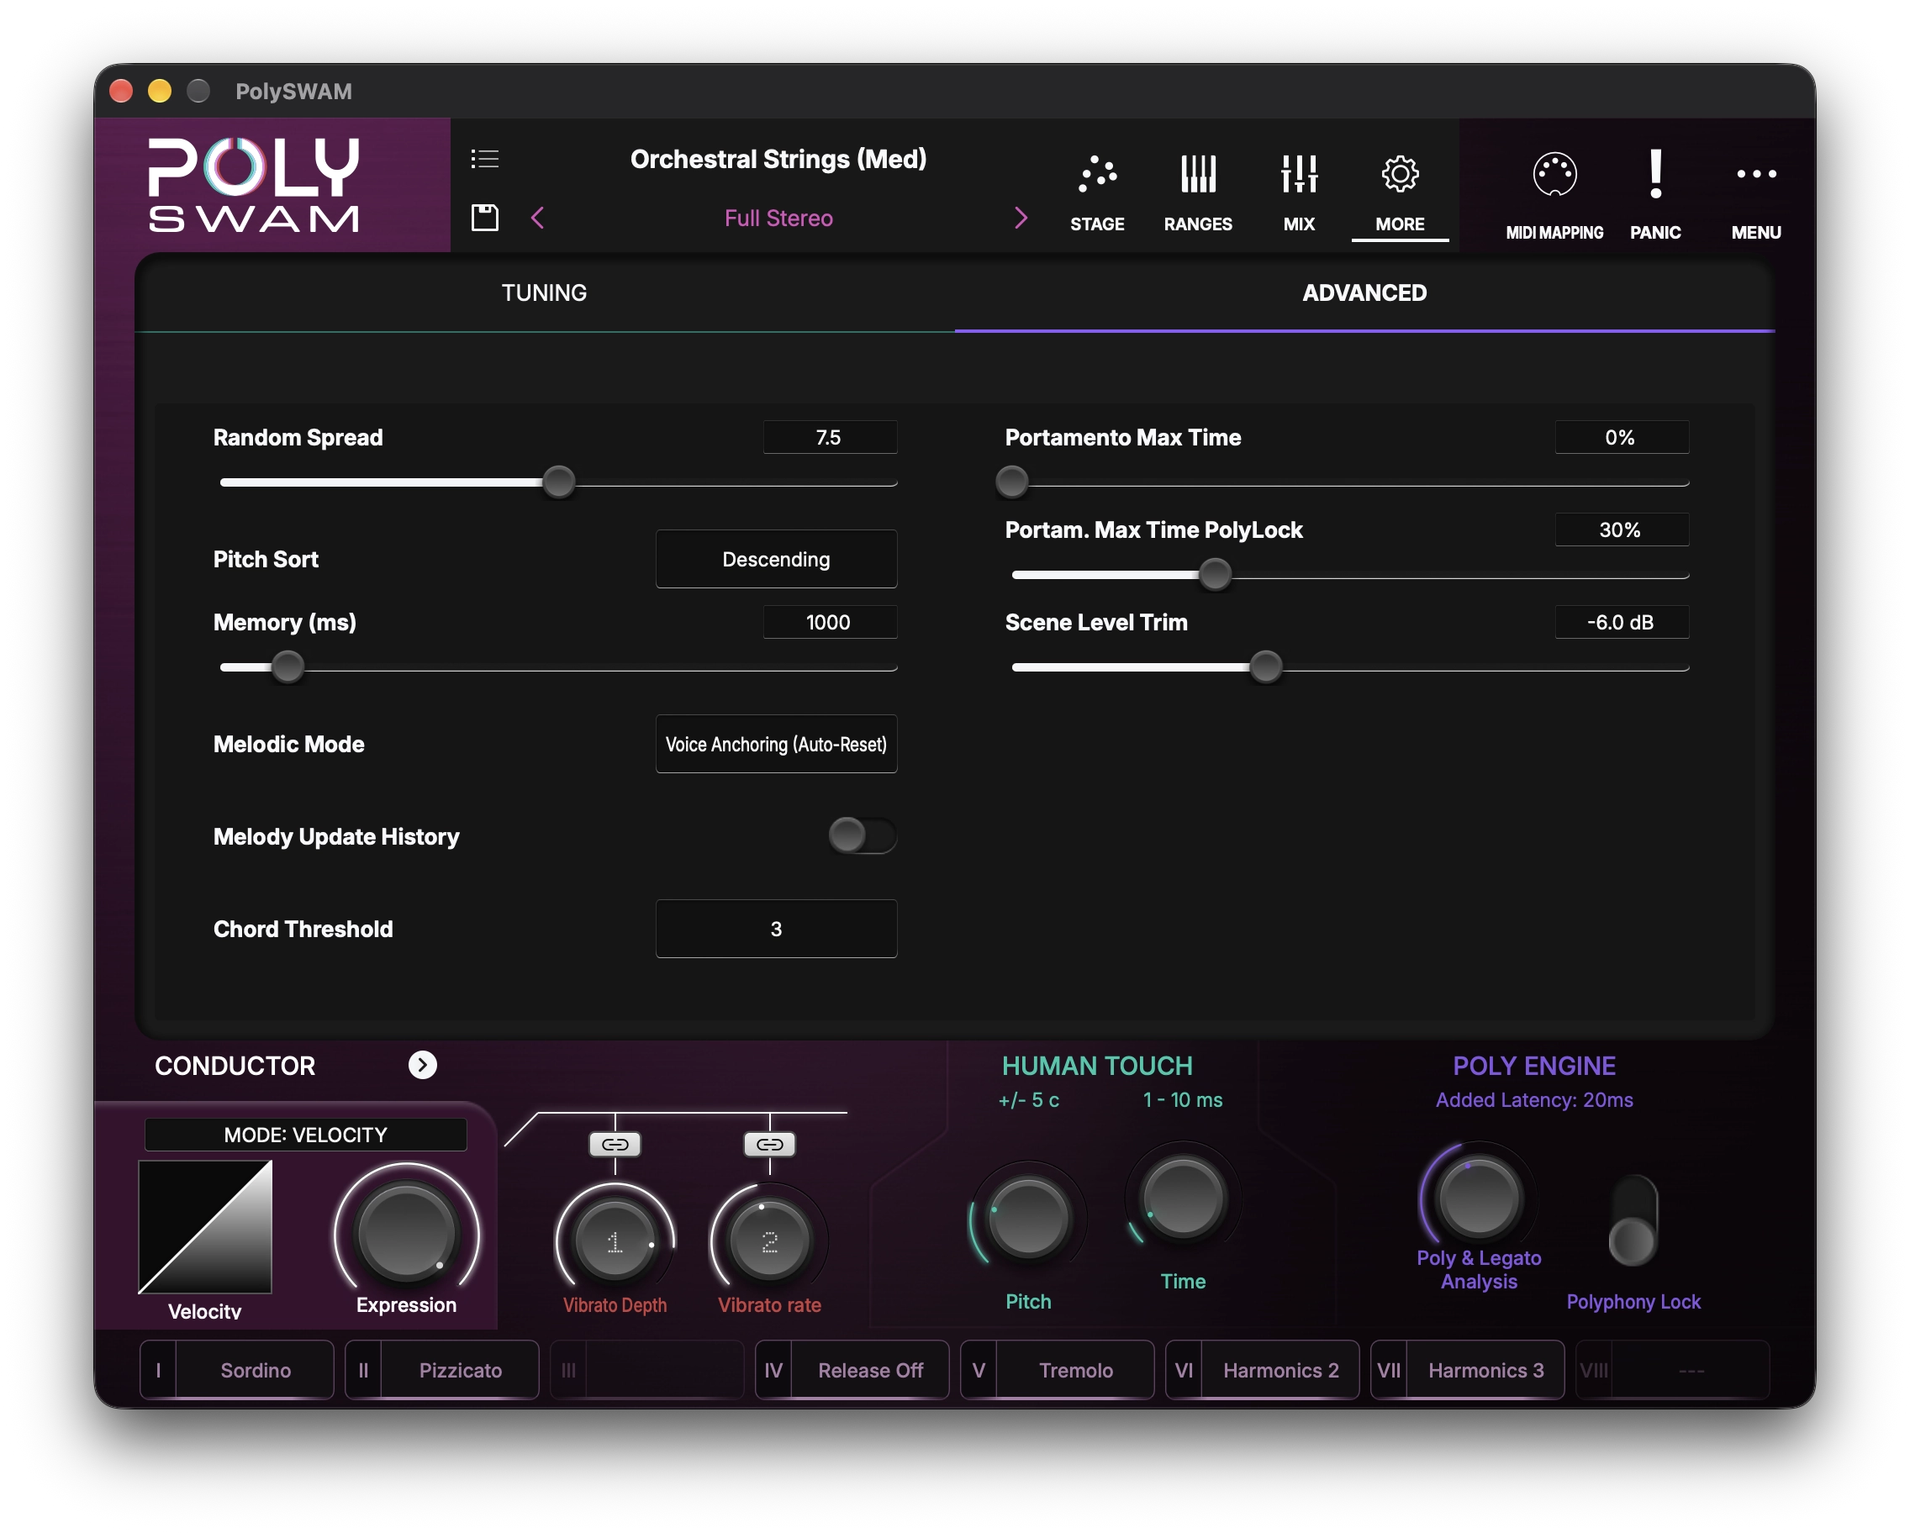Open the Chord Threshold dropdown
This screenshot has height=1533, width=1910.
776,928
